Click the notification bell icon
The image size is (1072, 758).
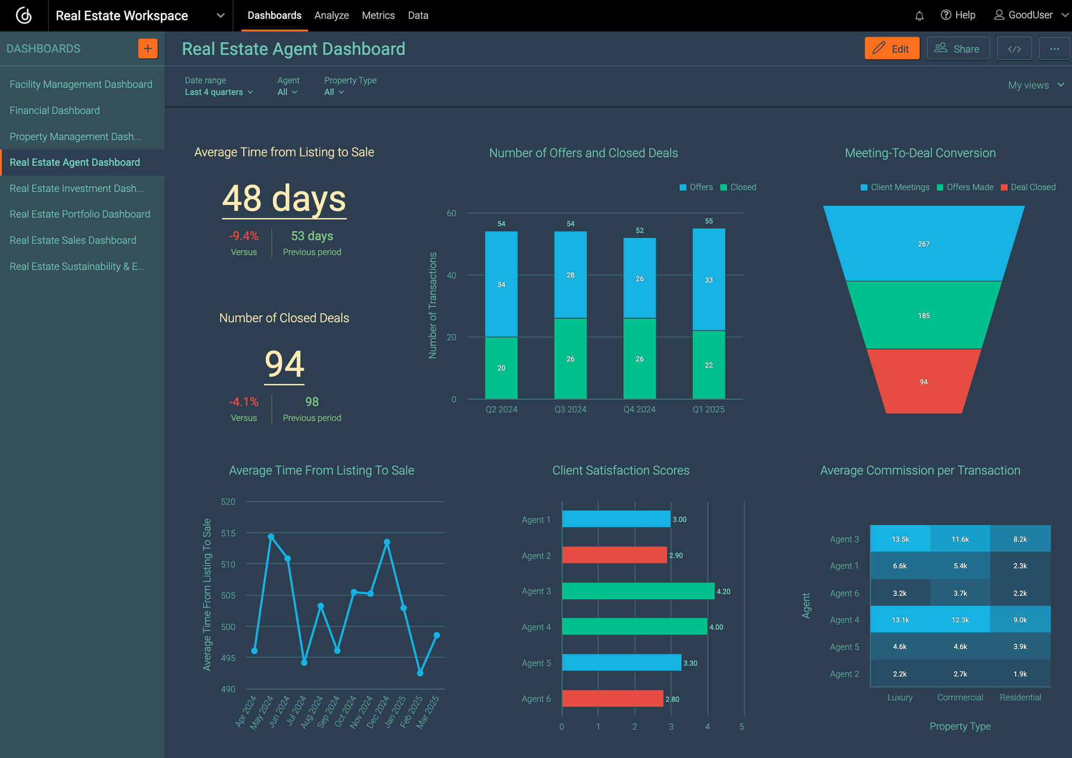point(919,15)
